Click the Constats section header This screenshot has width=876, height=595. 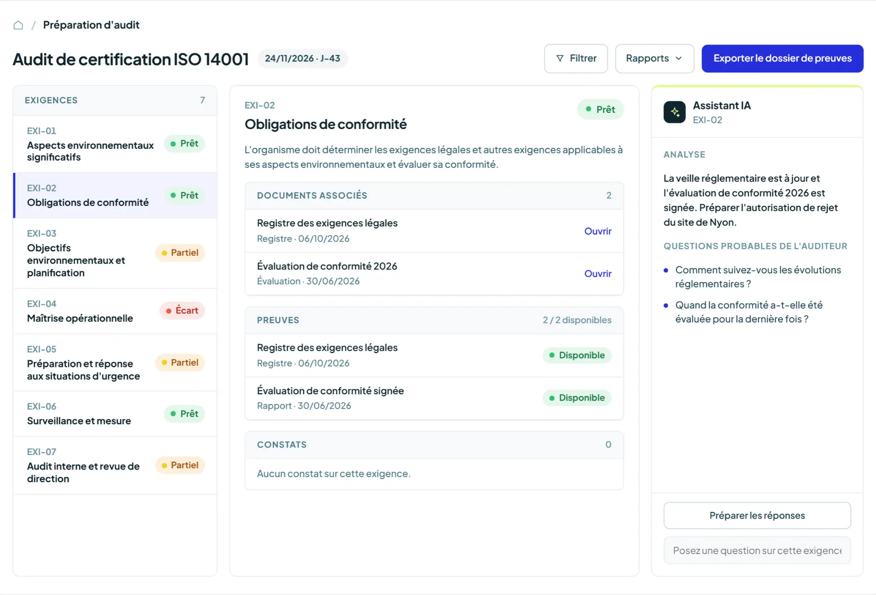tap(434, 444)
